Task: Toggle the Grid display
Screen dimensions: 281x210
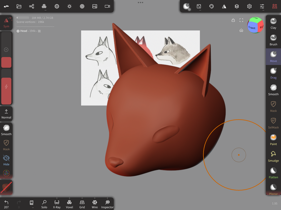Action: [x=82, y=204]
